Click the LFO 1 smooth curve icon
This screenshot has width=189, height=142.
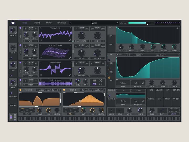click(139, 55)
